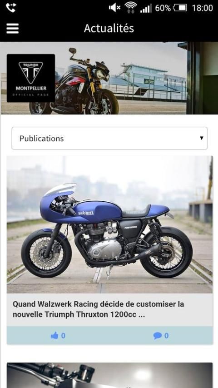Tap the Triumph Montpellier logo badge
Viewport: 218px width, 388px height.
tap(31, 78)
